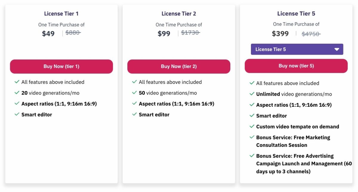Click the checkmark by Custom video template on demand

(252, 126)
